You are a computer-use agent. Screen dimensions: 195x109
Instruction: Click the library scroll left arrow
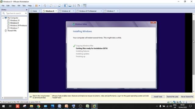click(x=2, y=98)
